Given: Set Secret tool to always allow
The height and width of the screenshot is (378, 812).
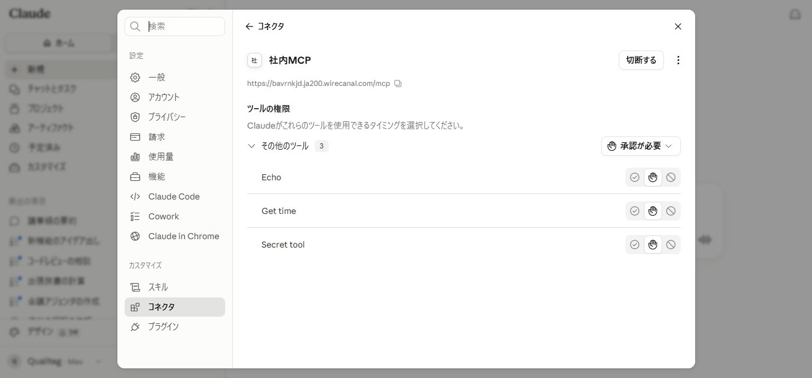Looking at the screenshot, I should [x=634, y=245].
